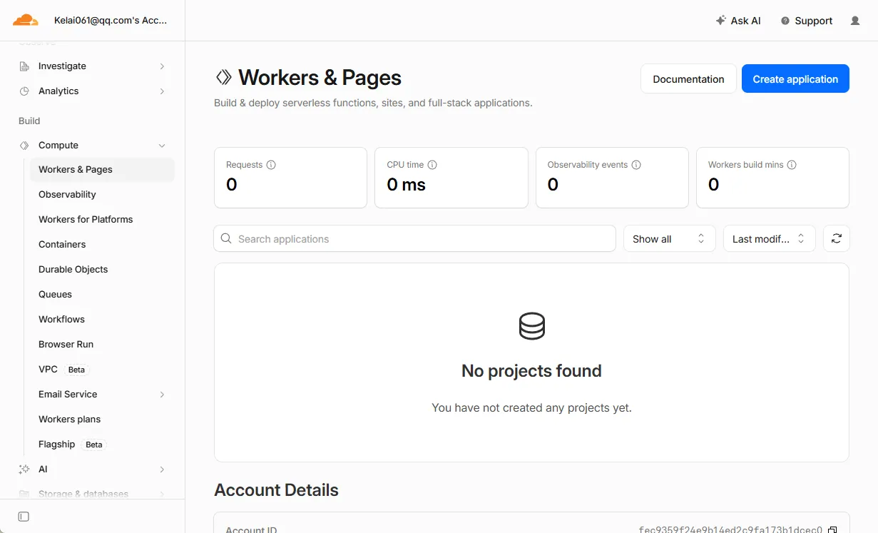Click the Observability events info icon
The height and width of the screenshot is (533, 878).
[636, 165]
